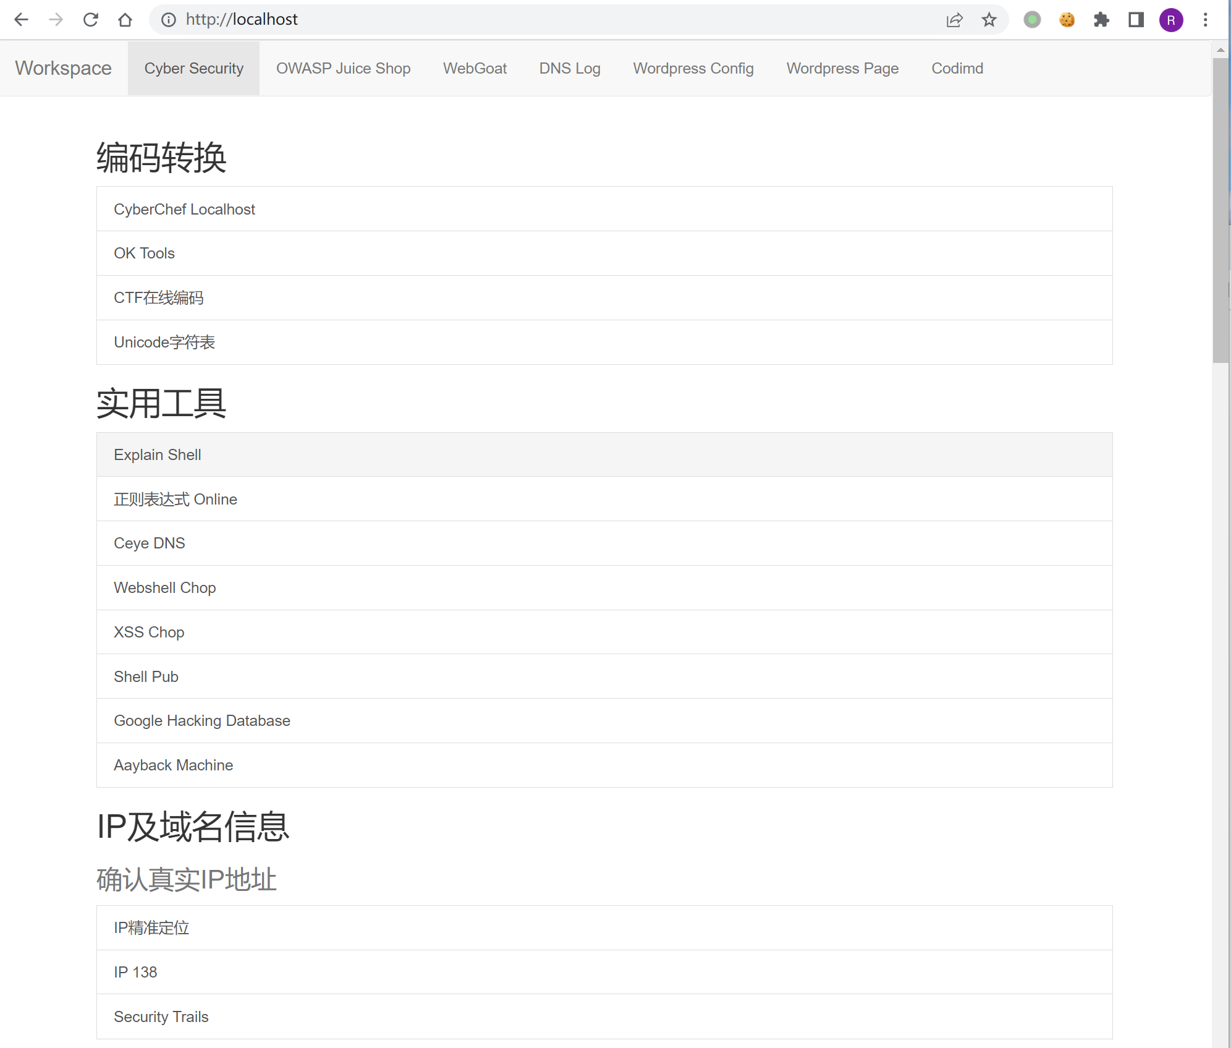Image resolution: width=1231 pixels, height=1048 pixels.
Task: Click the vertical scrollbar thumb
Action: coord(1220,210)
